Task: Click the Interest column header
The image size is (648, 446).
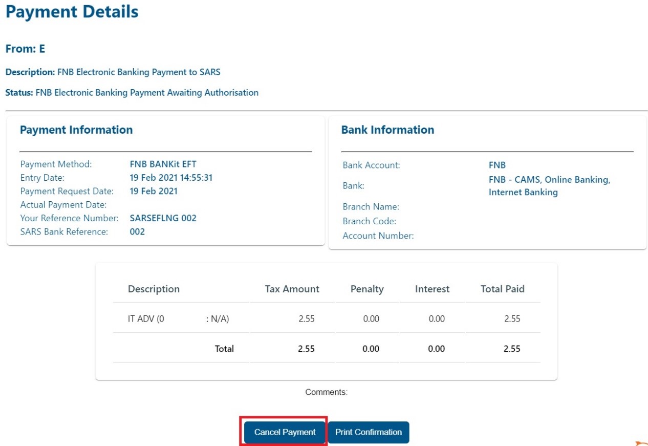Action: [432, 289]
